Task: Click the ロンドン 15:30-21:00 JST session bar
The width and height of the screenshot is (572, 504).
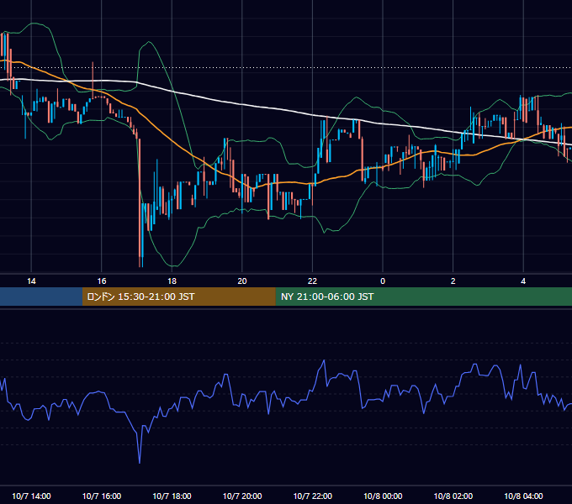Action: (178, 297)
